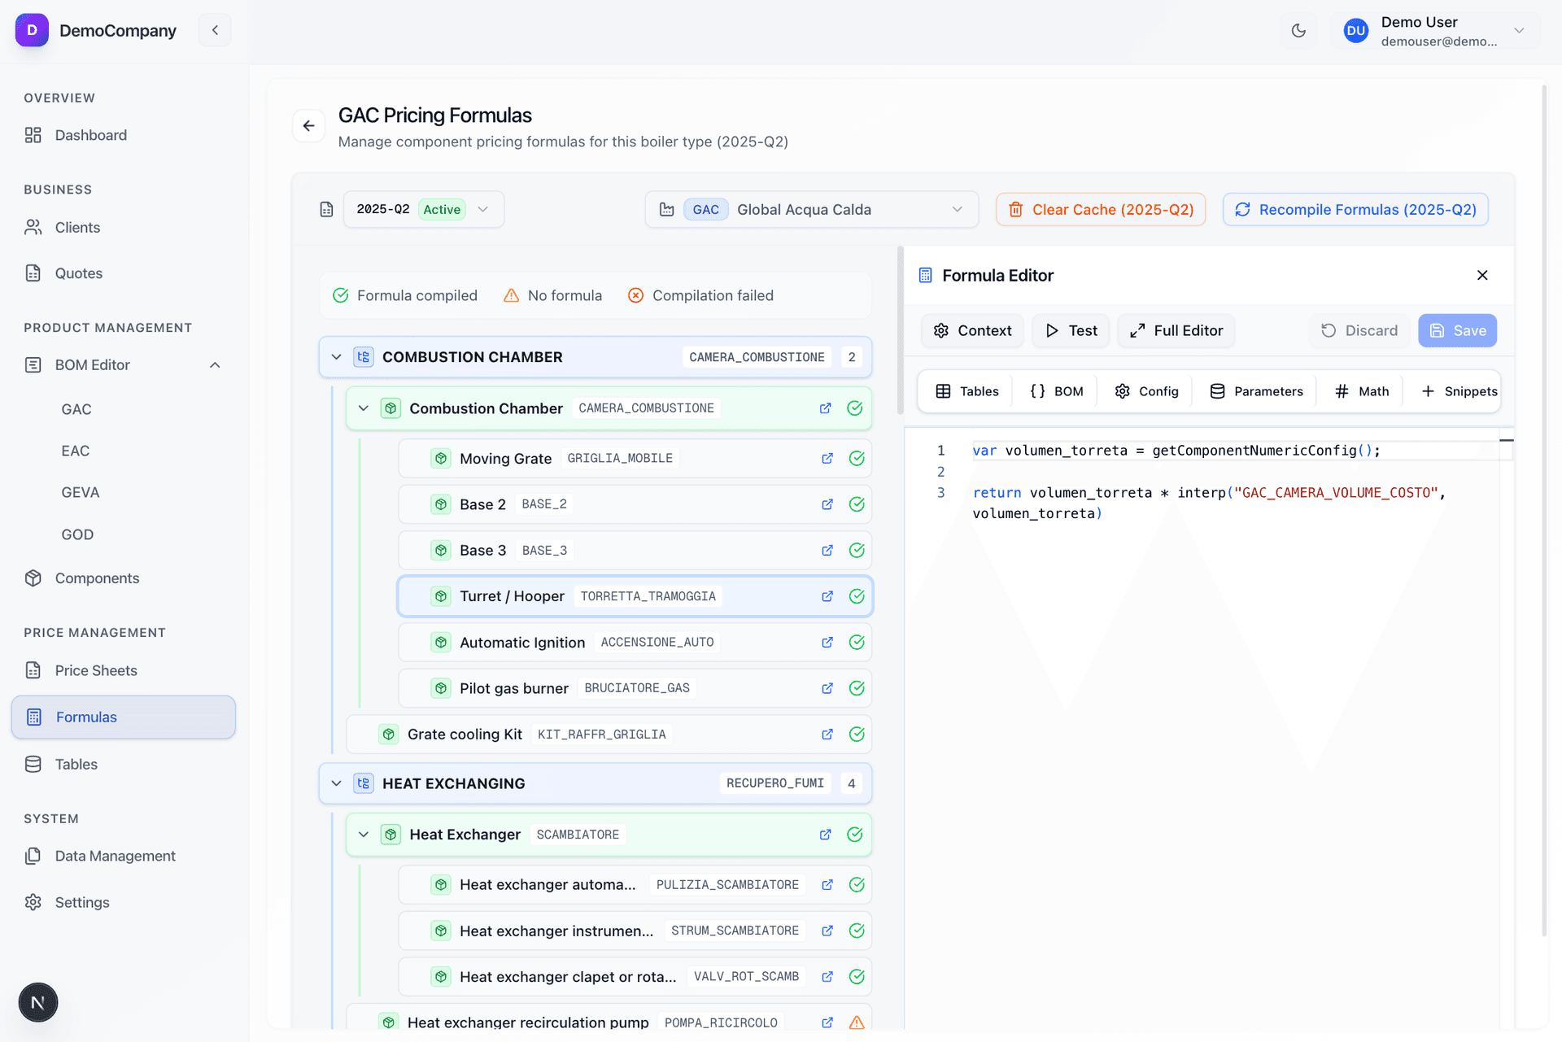Open external link for Heat exchanger instrumen...
Image resolution: width=1562 pixels, height=1042 pixels.
827,931
